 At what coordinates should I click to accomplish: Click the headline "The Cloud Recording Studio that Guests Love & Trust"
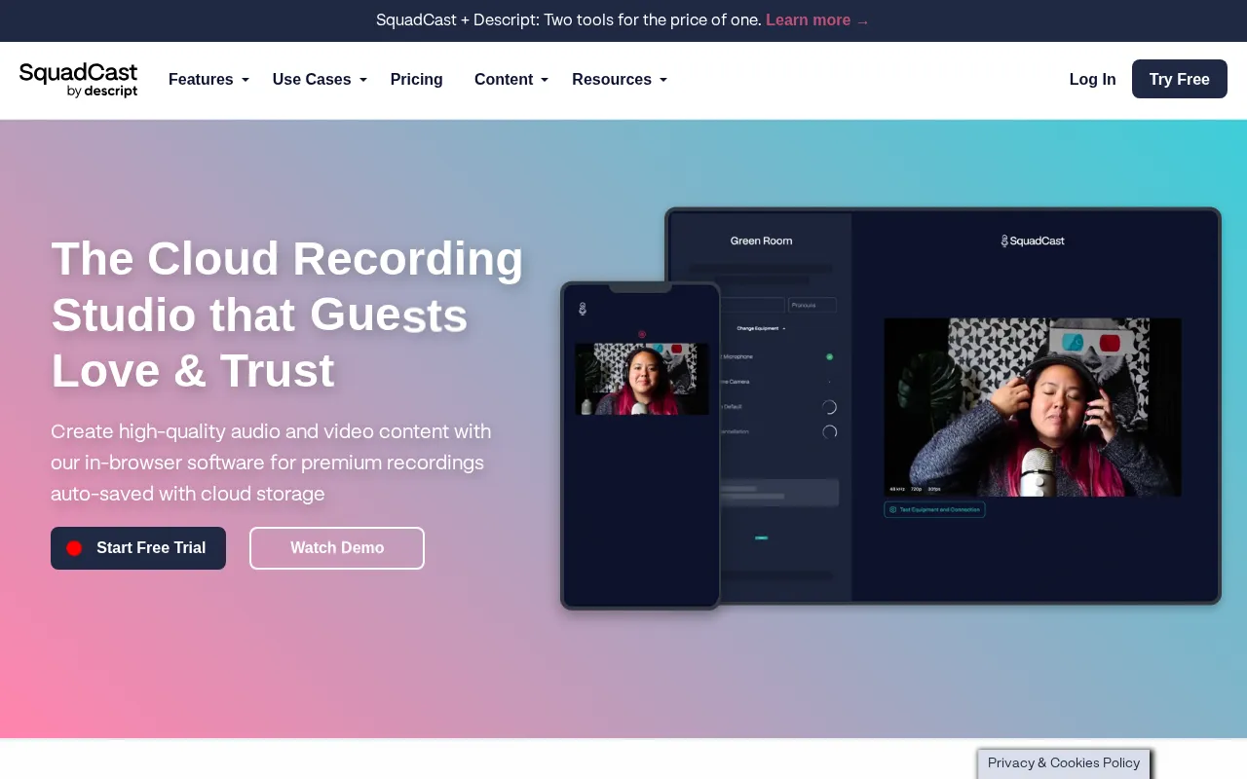tap(287, 315)
